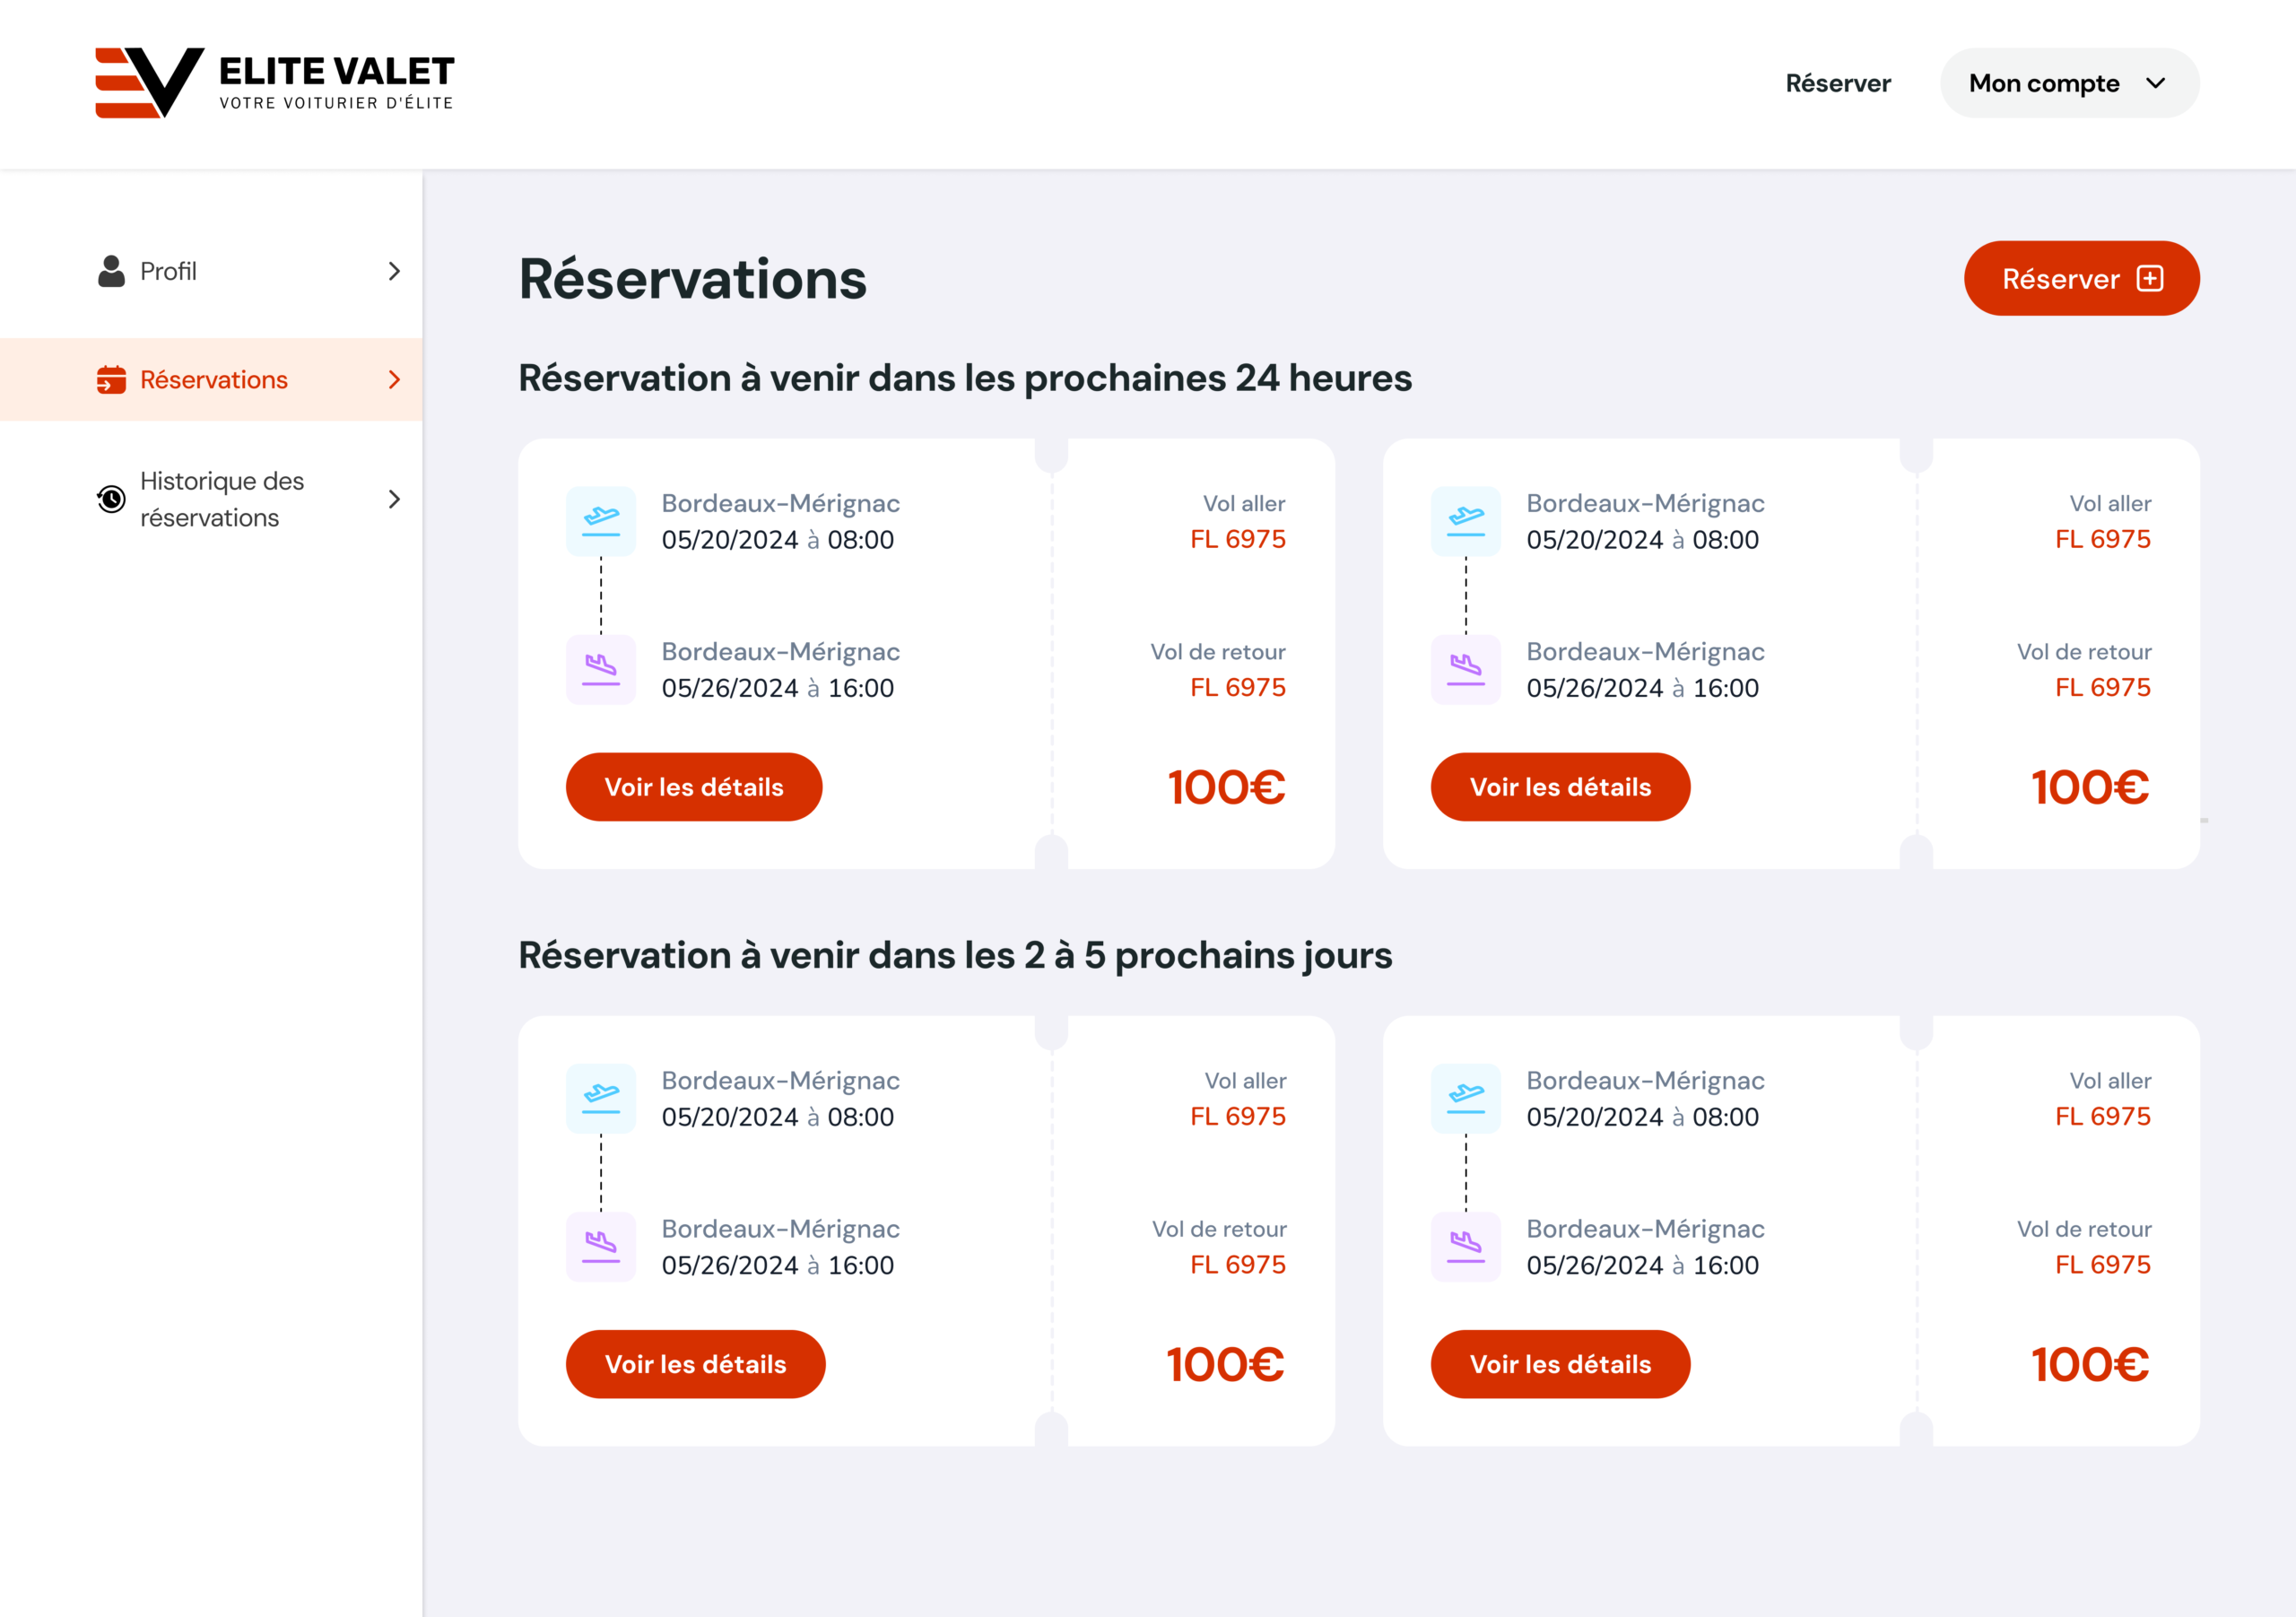Click departure plane icon in first reservation card
The image size is (2296, 1617).
click(601, 520)
